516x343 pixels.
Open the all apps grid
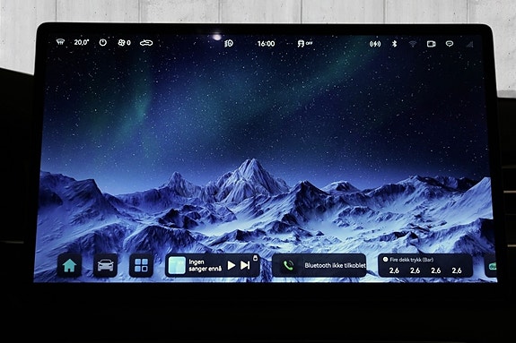141,265
